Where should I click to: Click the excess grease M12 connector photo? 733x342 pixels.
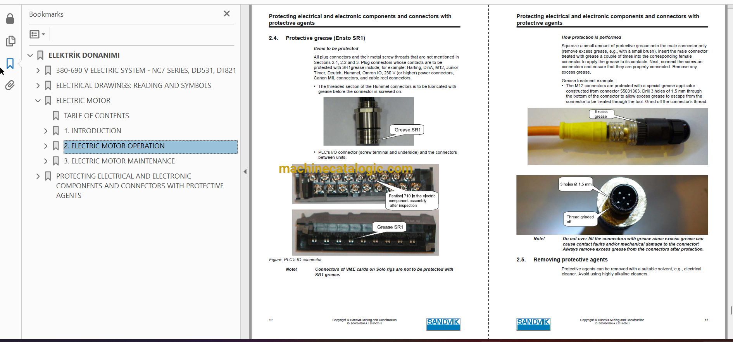coord(617,136)
